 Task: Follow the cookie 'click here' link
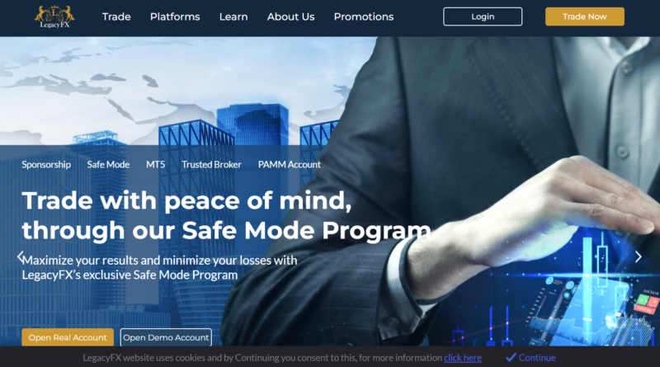463,358
